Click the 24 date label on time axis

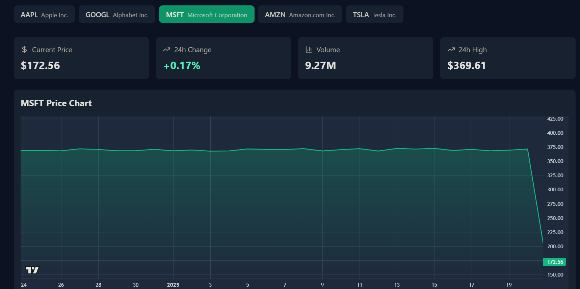24,285
